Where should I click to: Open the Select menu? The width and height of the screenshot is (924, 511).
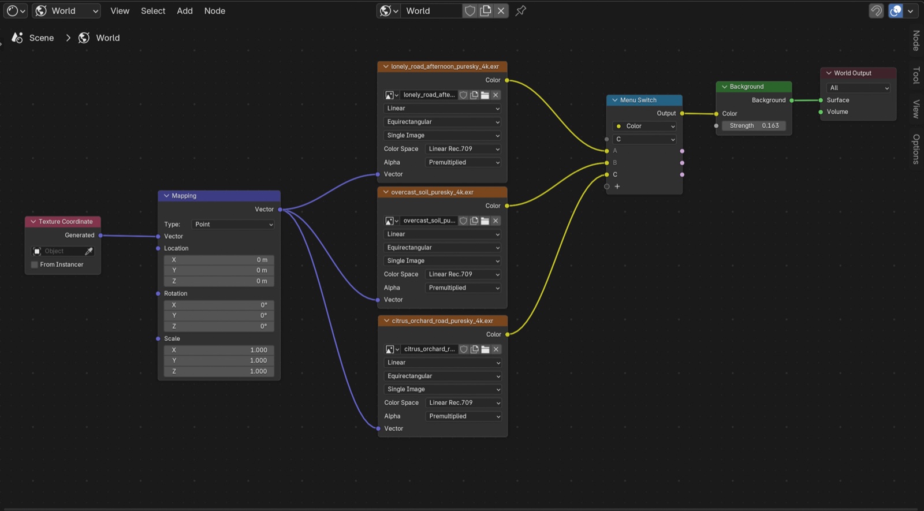(x=153, y=10)
